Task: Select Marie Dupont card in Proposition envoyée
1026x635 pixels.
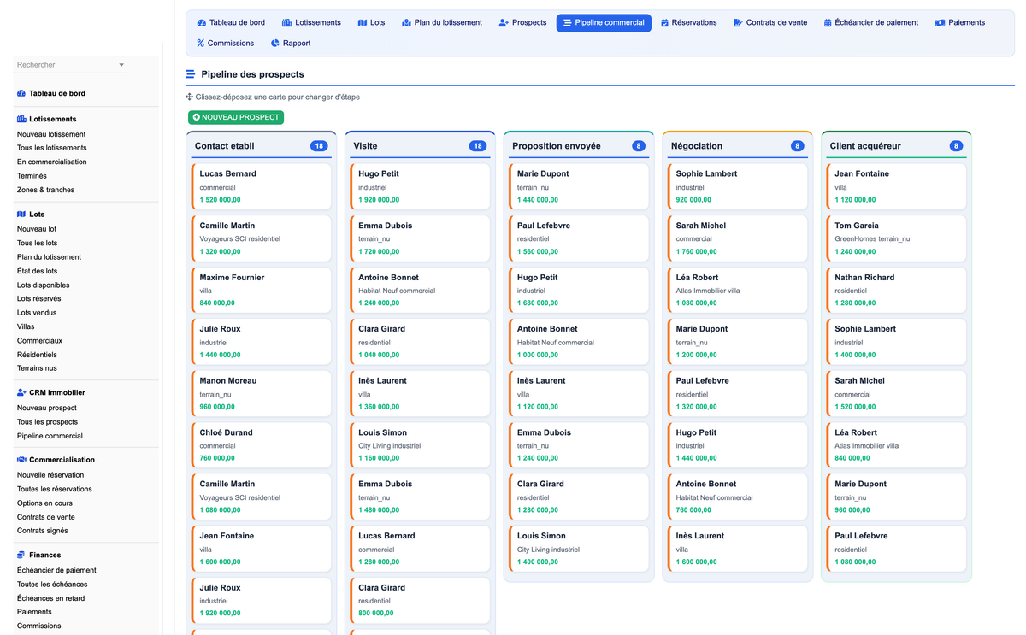Action: pyautogui.click(x=580, y=186)
